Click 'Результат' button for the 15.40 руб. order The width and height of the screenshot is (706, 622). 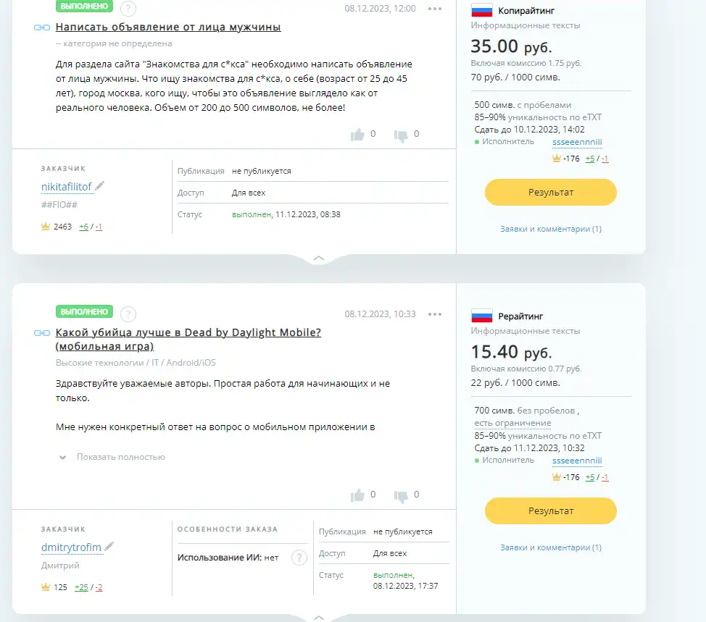pos(551,511)
